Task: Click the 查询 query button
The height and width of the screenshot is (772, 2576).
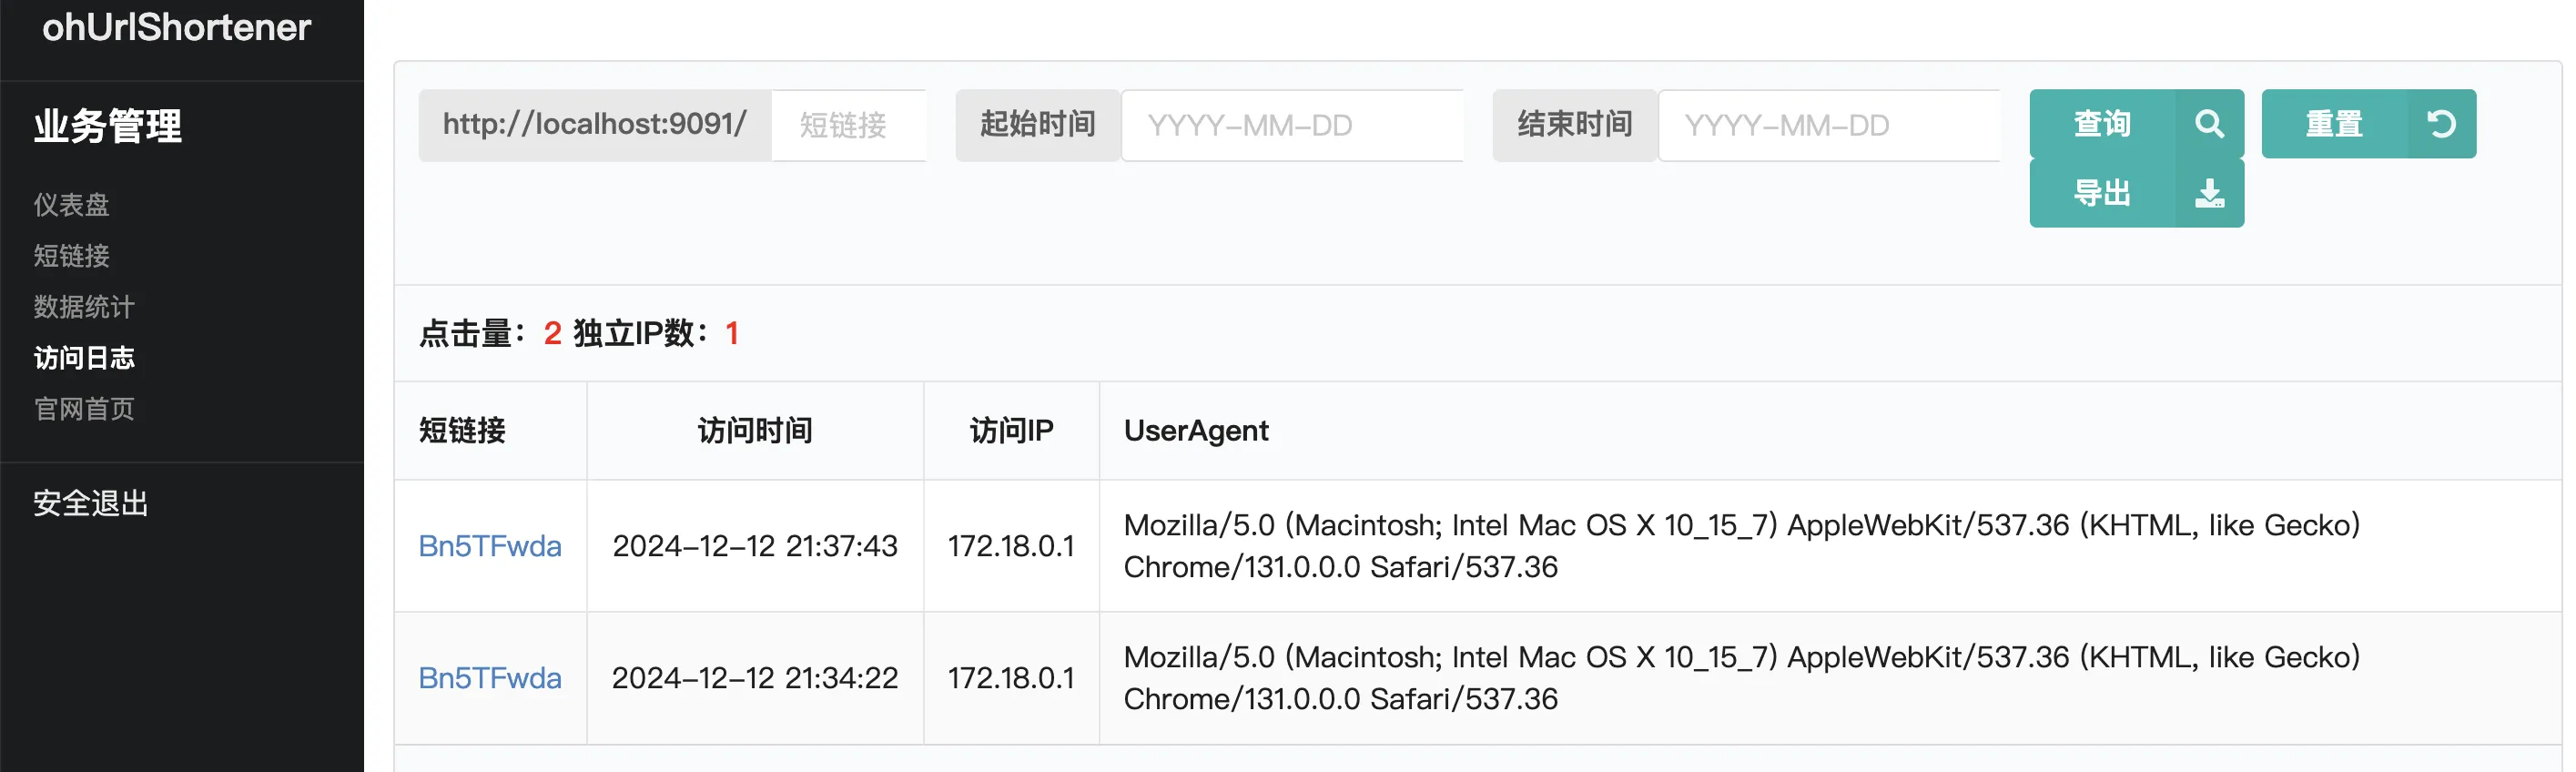Action: [2136, 124]
